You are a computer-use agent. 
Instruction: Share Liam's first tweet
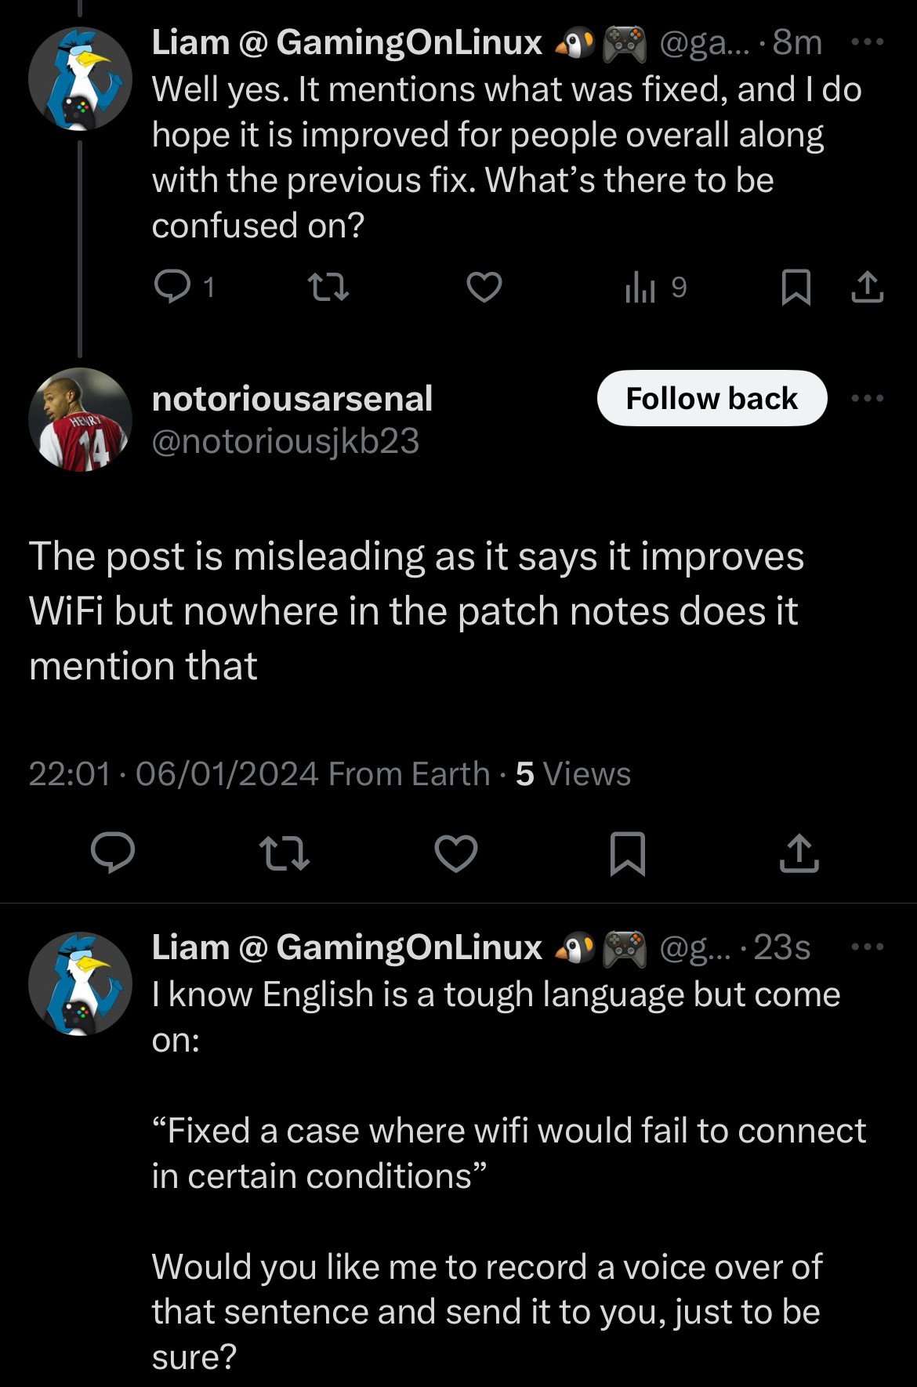pyautogui.click(x=867, y=287)
